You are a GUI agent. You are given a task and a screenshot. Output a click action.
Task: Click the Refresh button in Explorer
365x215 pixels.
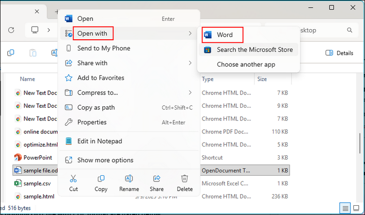tap(11, 30)
